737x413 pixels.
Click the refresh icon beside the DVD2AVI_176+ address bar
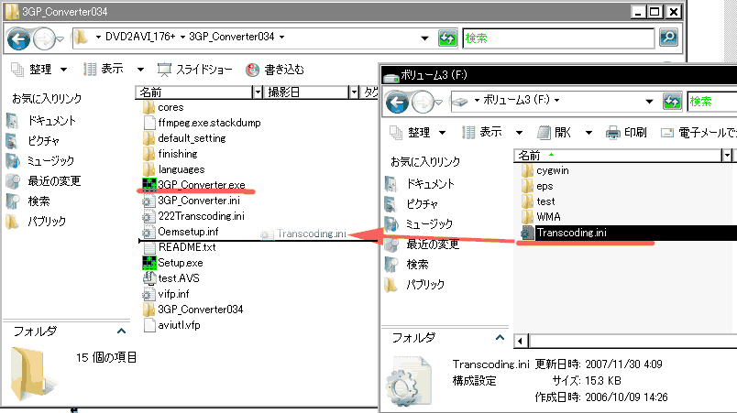pyautogui.click(x=447, y=38)
